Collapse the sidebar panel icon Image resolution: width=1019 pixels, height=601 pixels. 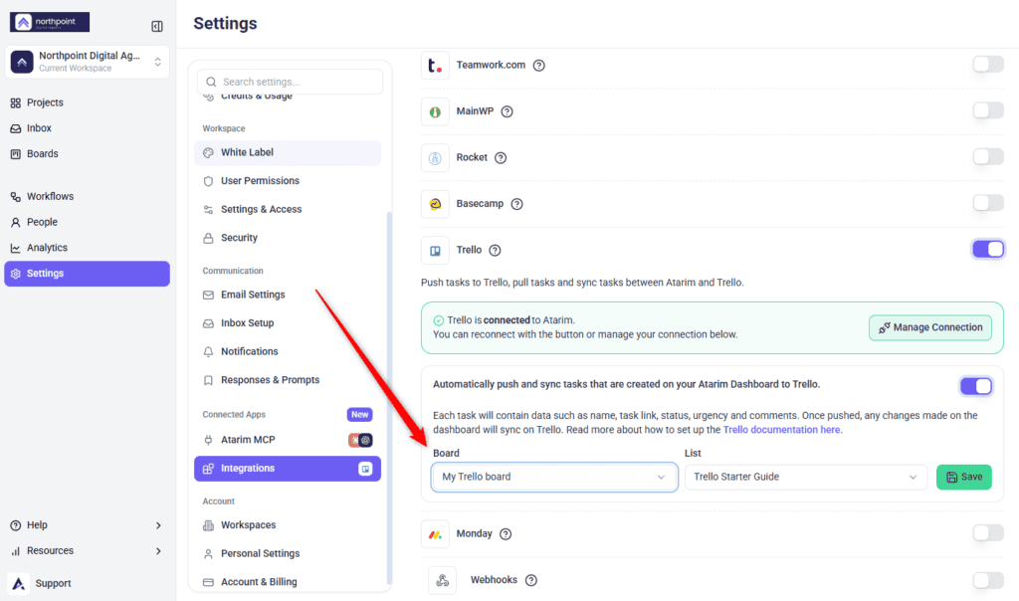[x=156, y=26]
